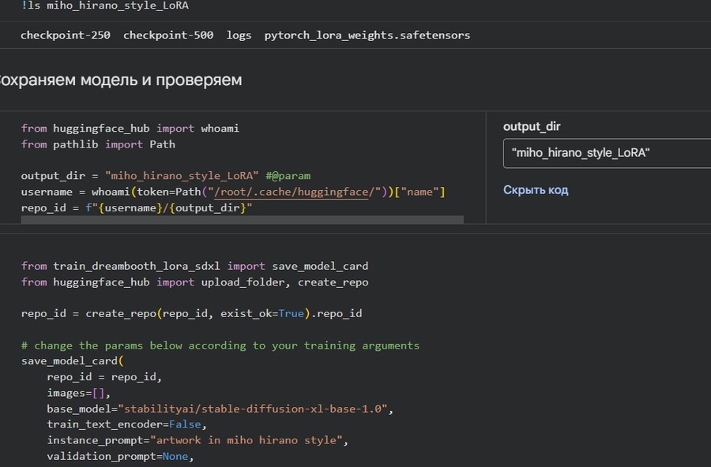Screen dimensions: 711x467
Task: Click the 'repo_id = repo_id,' argument line
Action: coord(104,377)
